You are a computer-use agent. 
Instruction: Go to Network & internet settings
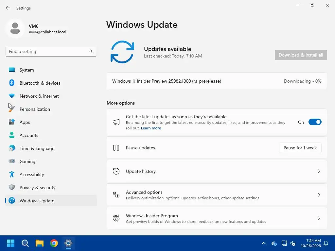[51, 96]
